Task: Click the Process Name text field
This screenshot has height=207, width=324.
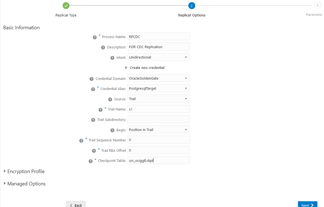Action: [x=159, y=37]
